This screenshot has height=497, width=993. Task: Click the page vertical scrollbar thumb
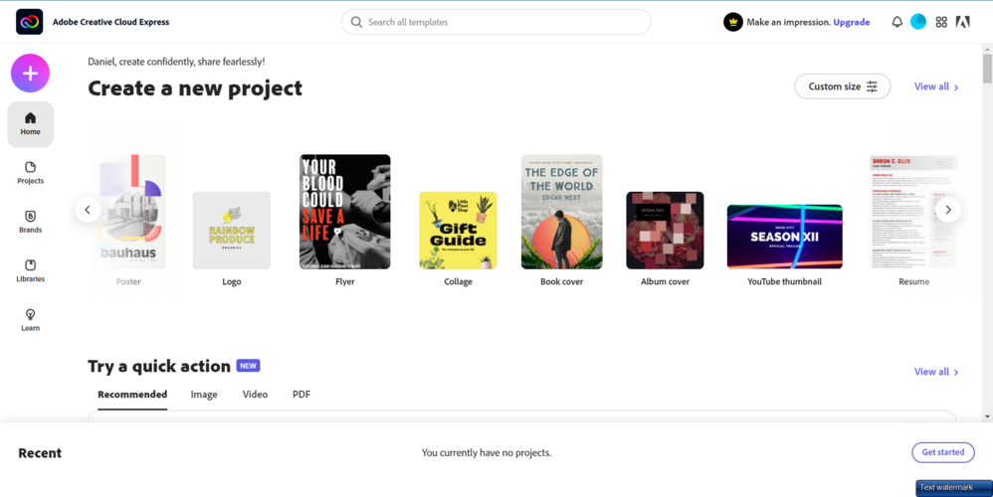pos(987,69)
